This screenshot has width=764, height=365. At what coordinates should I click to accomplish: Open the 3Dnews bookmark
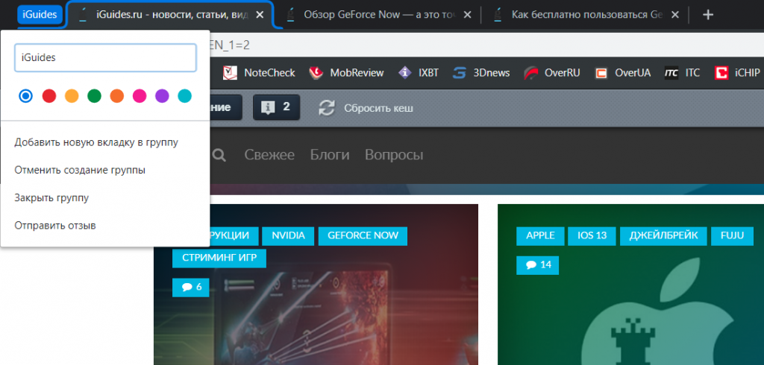[x=481, y=73]
